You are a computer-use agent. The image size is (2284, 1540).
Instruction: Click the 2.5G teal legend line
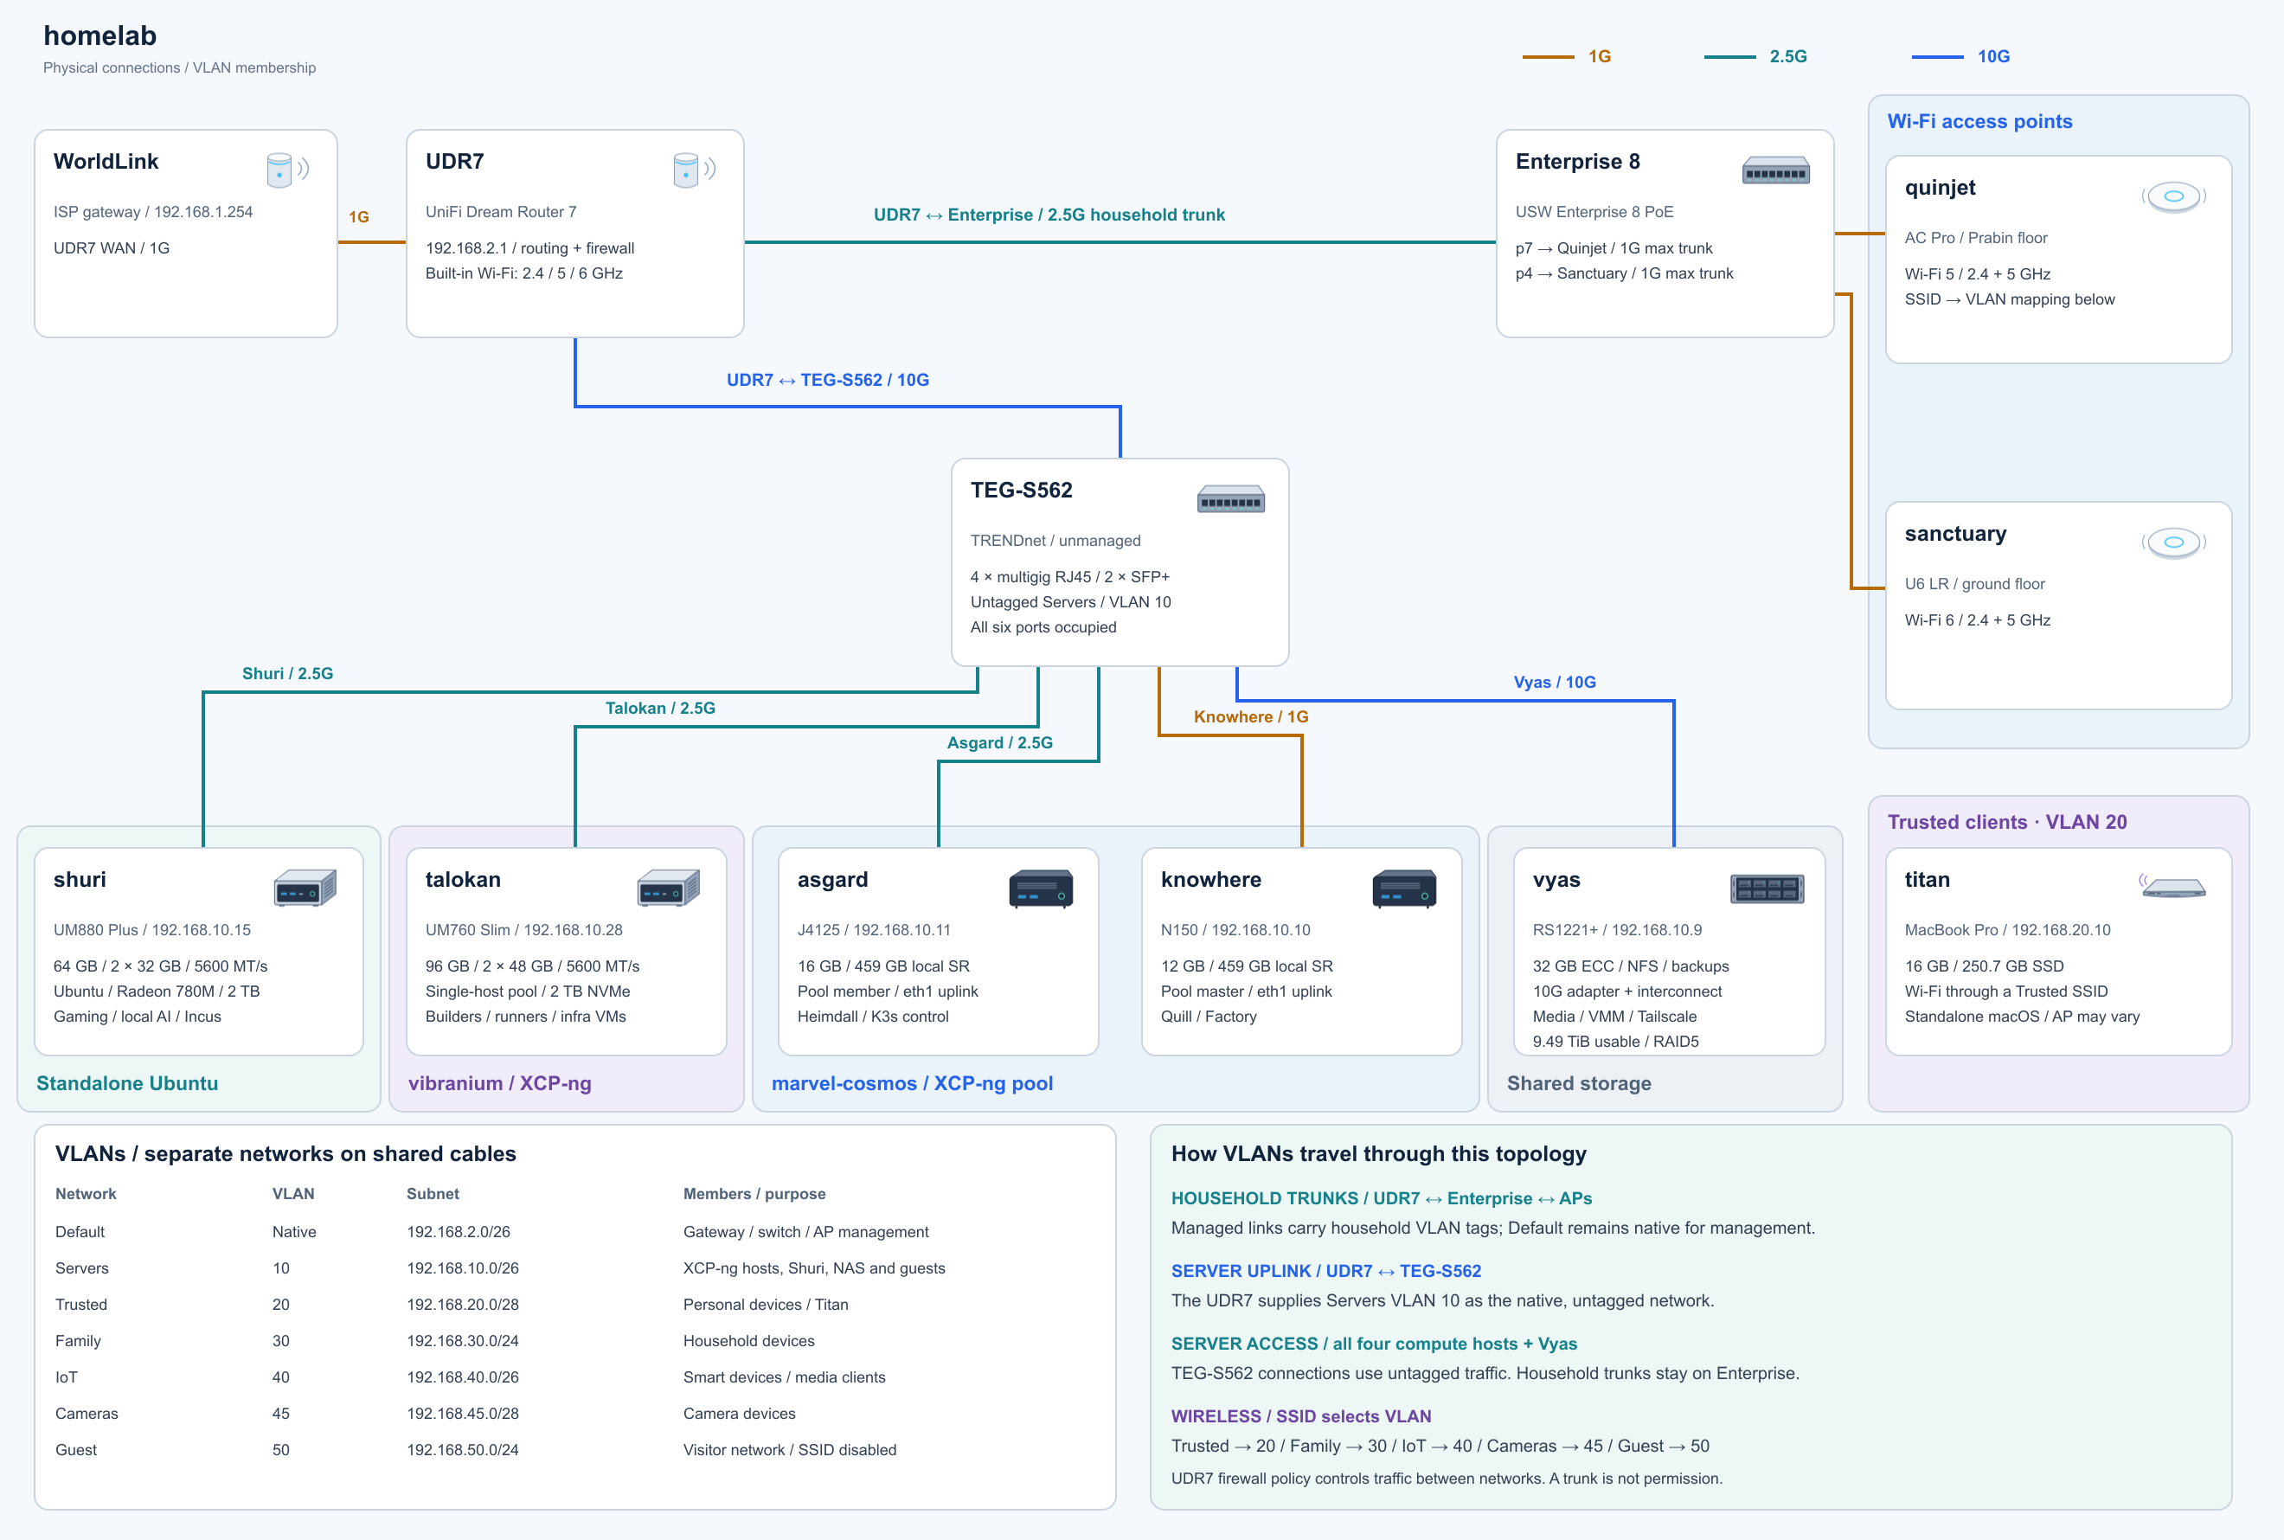pos(1729,57)
